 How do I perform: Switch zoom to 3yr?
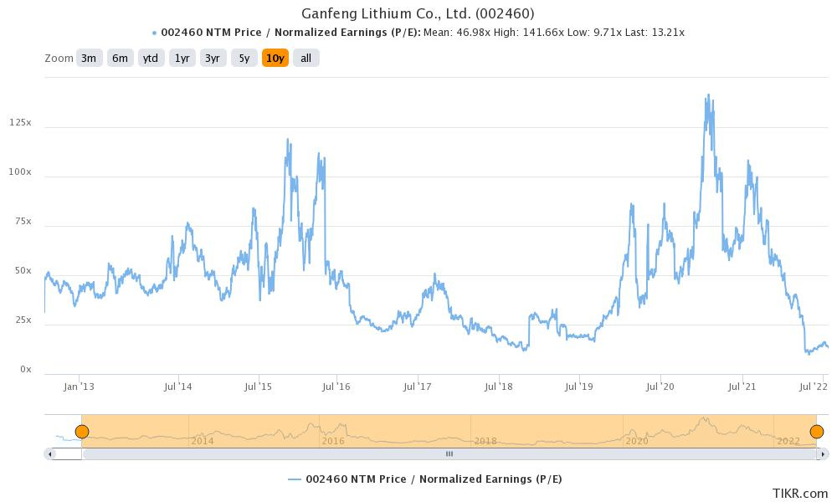point(213,59)
